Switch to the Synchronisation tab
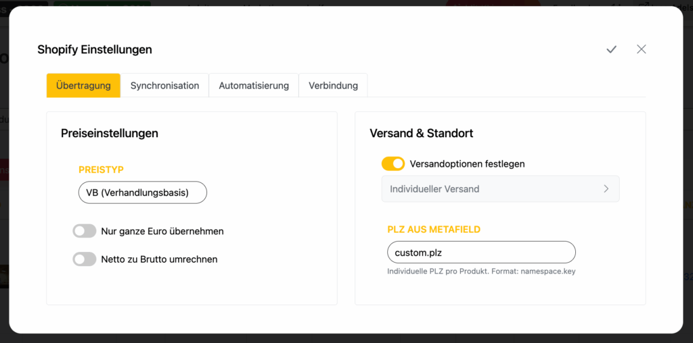693x343 pixels. [x=164, y=86]
